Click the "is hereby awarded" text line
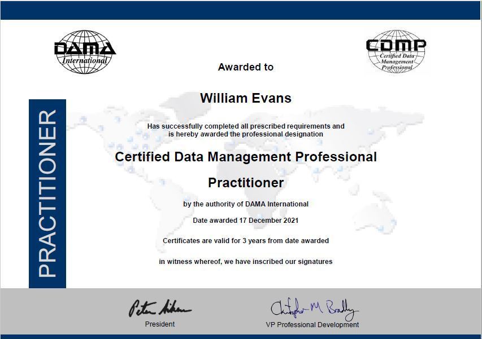 (246, 134)
